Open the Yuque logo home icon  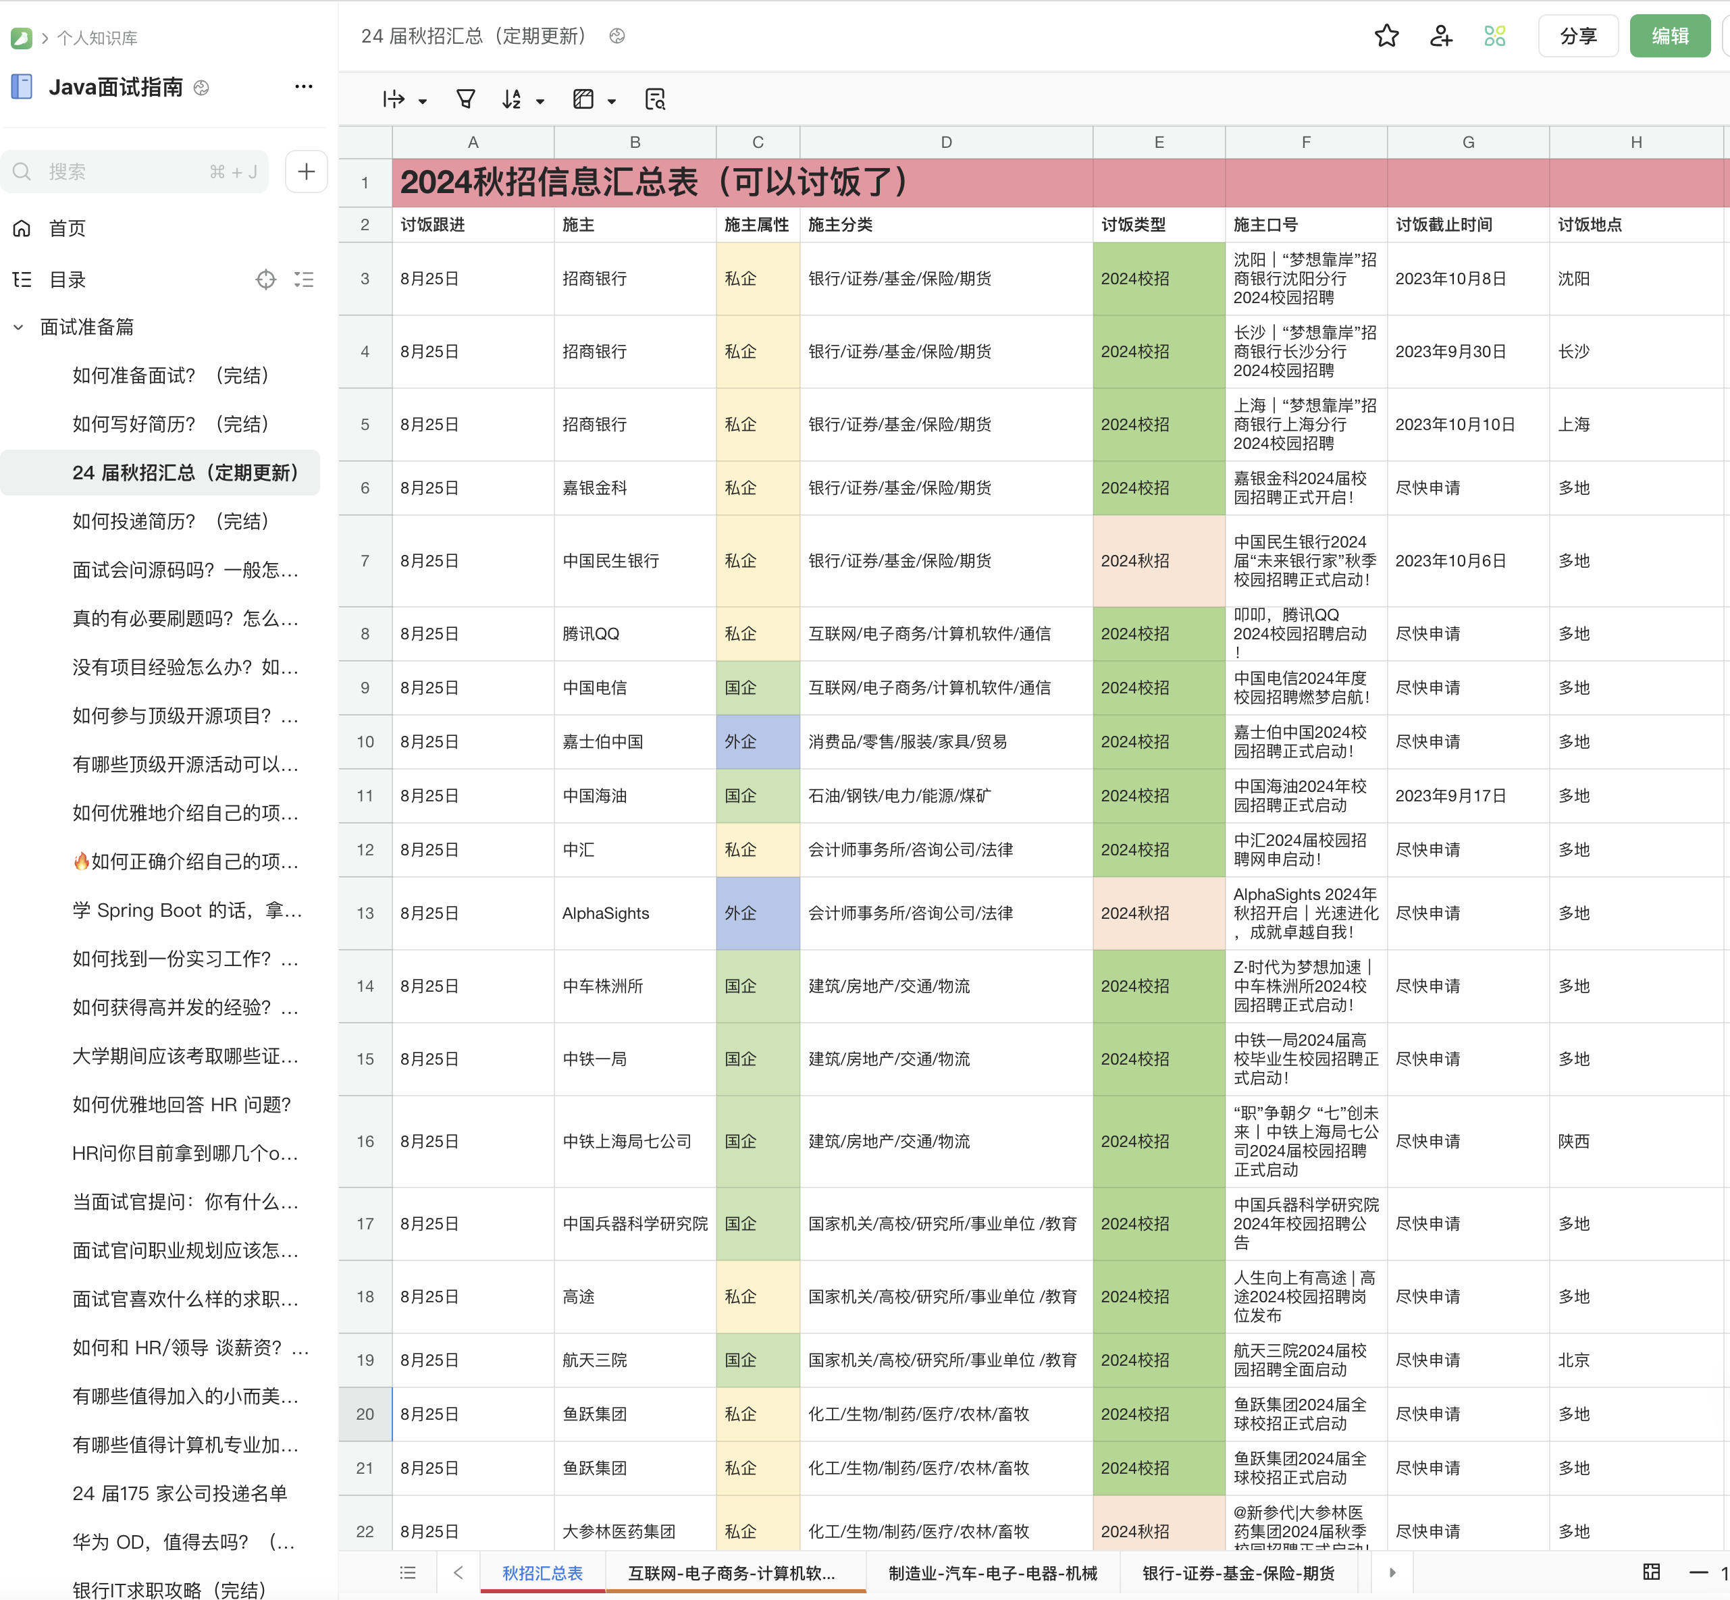[22, 37]
